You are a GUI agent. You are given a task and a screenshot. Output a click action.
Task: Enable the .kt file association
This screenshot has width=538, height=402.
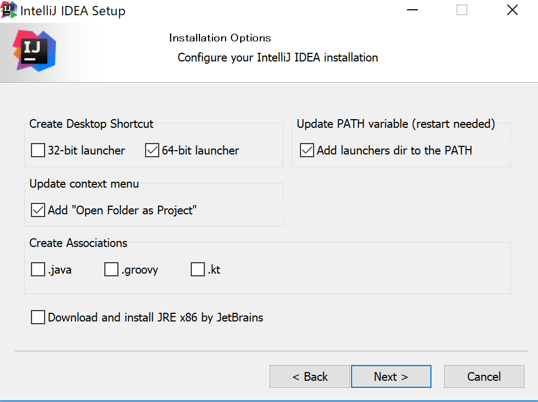click(198, 269)
